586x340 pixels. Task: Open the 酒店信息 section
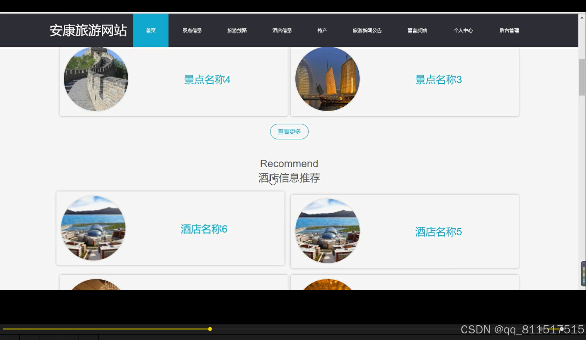282,30
